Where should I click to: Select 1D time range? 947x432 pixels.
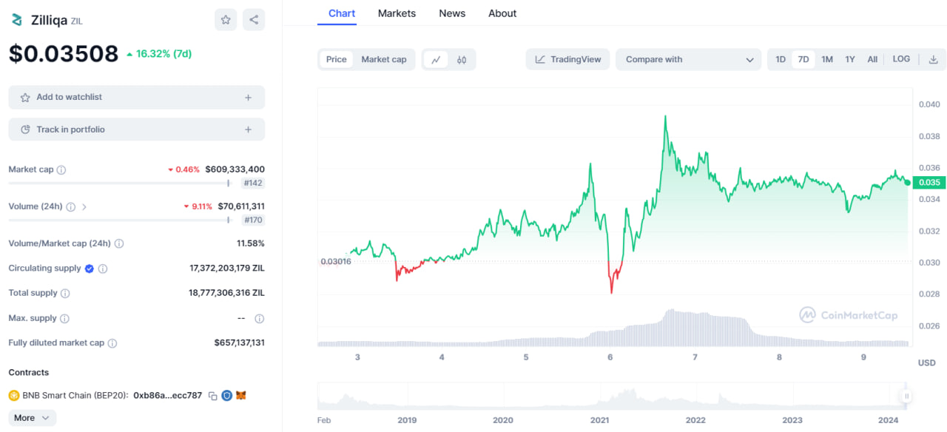pos(781,60)
